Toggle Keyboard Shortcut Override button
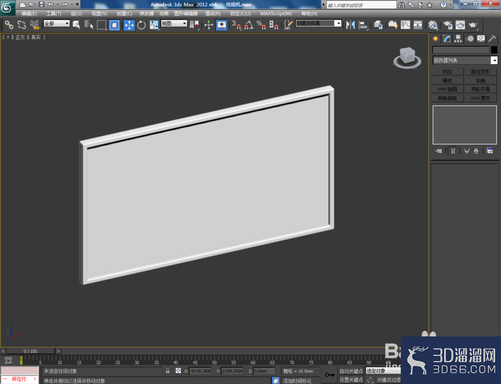 (221, 25)
